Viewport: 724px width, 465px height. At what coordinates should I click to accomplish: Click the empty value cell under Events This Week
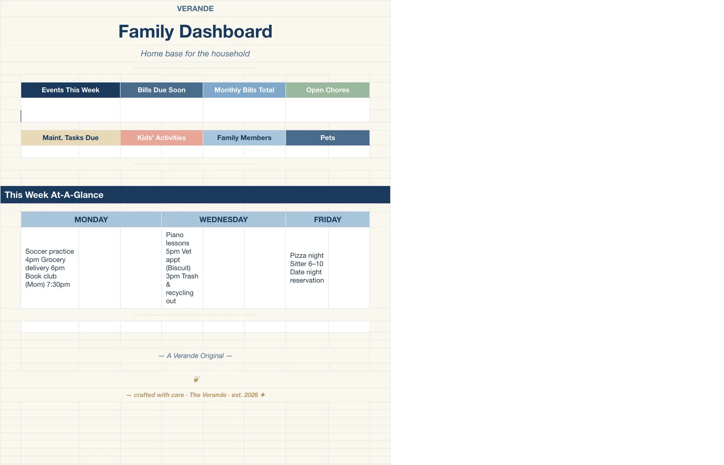(71, 110)
